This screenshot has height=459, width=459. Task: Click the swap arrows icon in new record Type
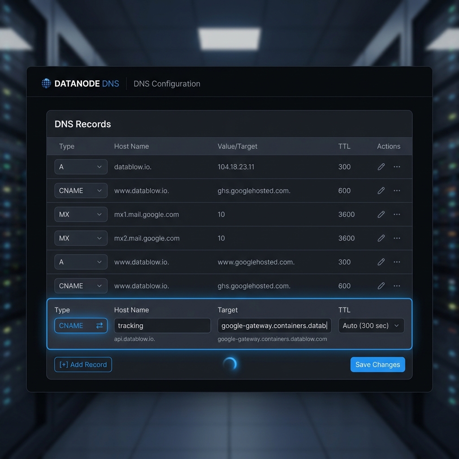coord(100,325)
